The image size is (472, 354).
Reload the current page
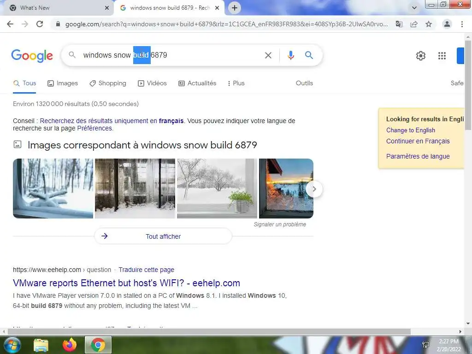point(40,24)
